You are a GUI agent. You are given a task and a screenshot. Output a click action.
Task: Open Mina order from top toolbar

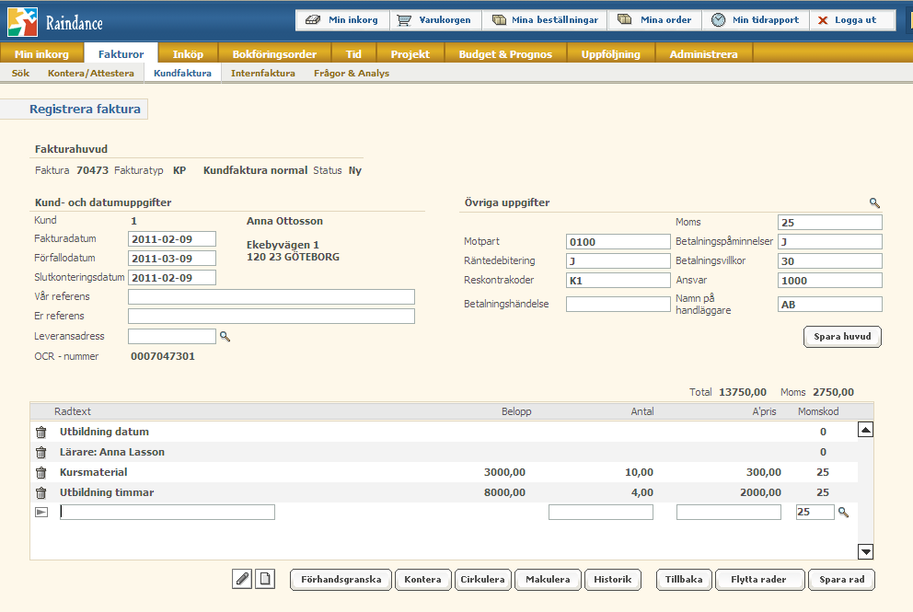655,20
